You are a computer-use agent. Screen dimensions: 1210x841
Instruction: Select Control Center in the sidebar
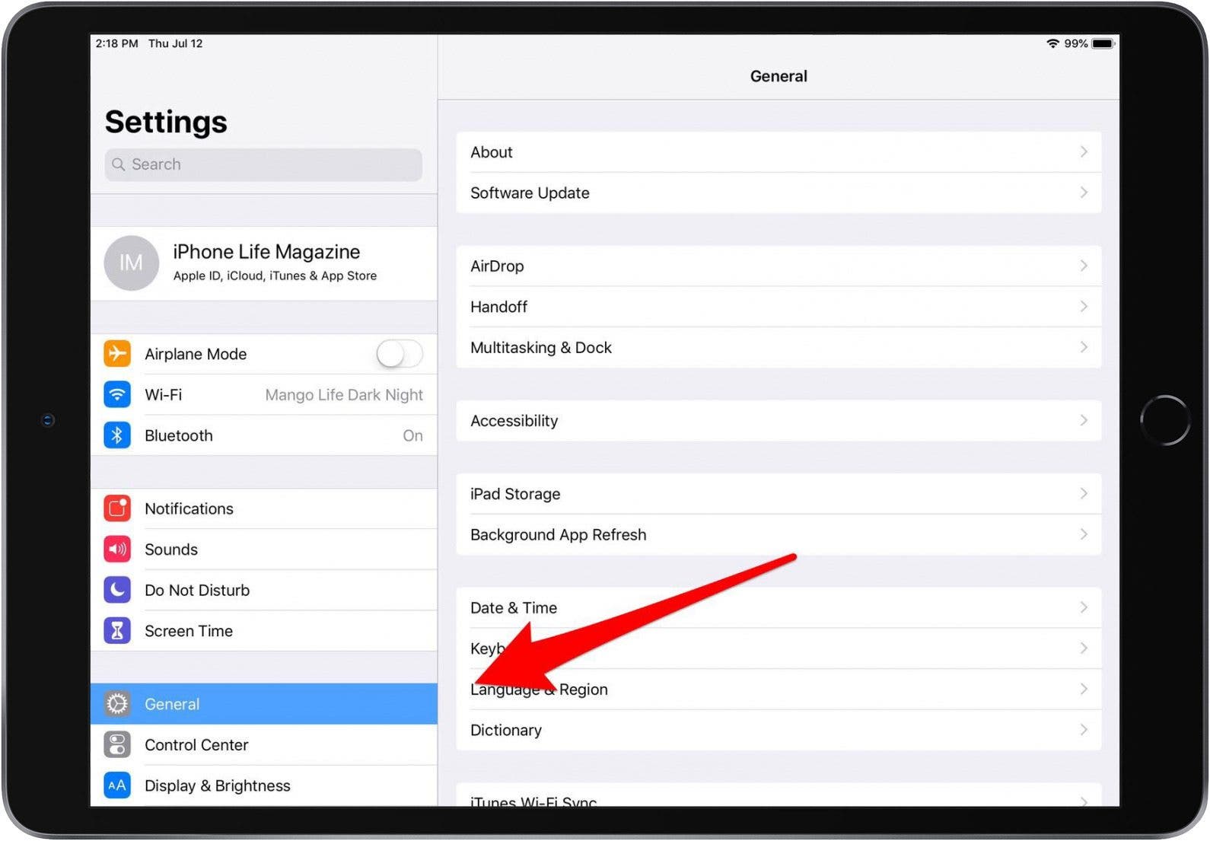(264, 745)
